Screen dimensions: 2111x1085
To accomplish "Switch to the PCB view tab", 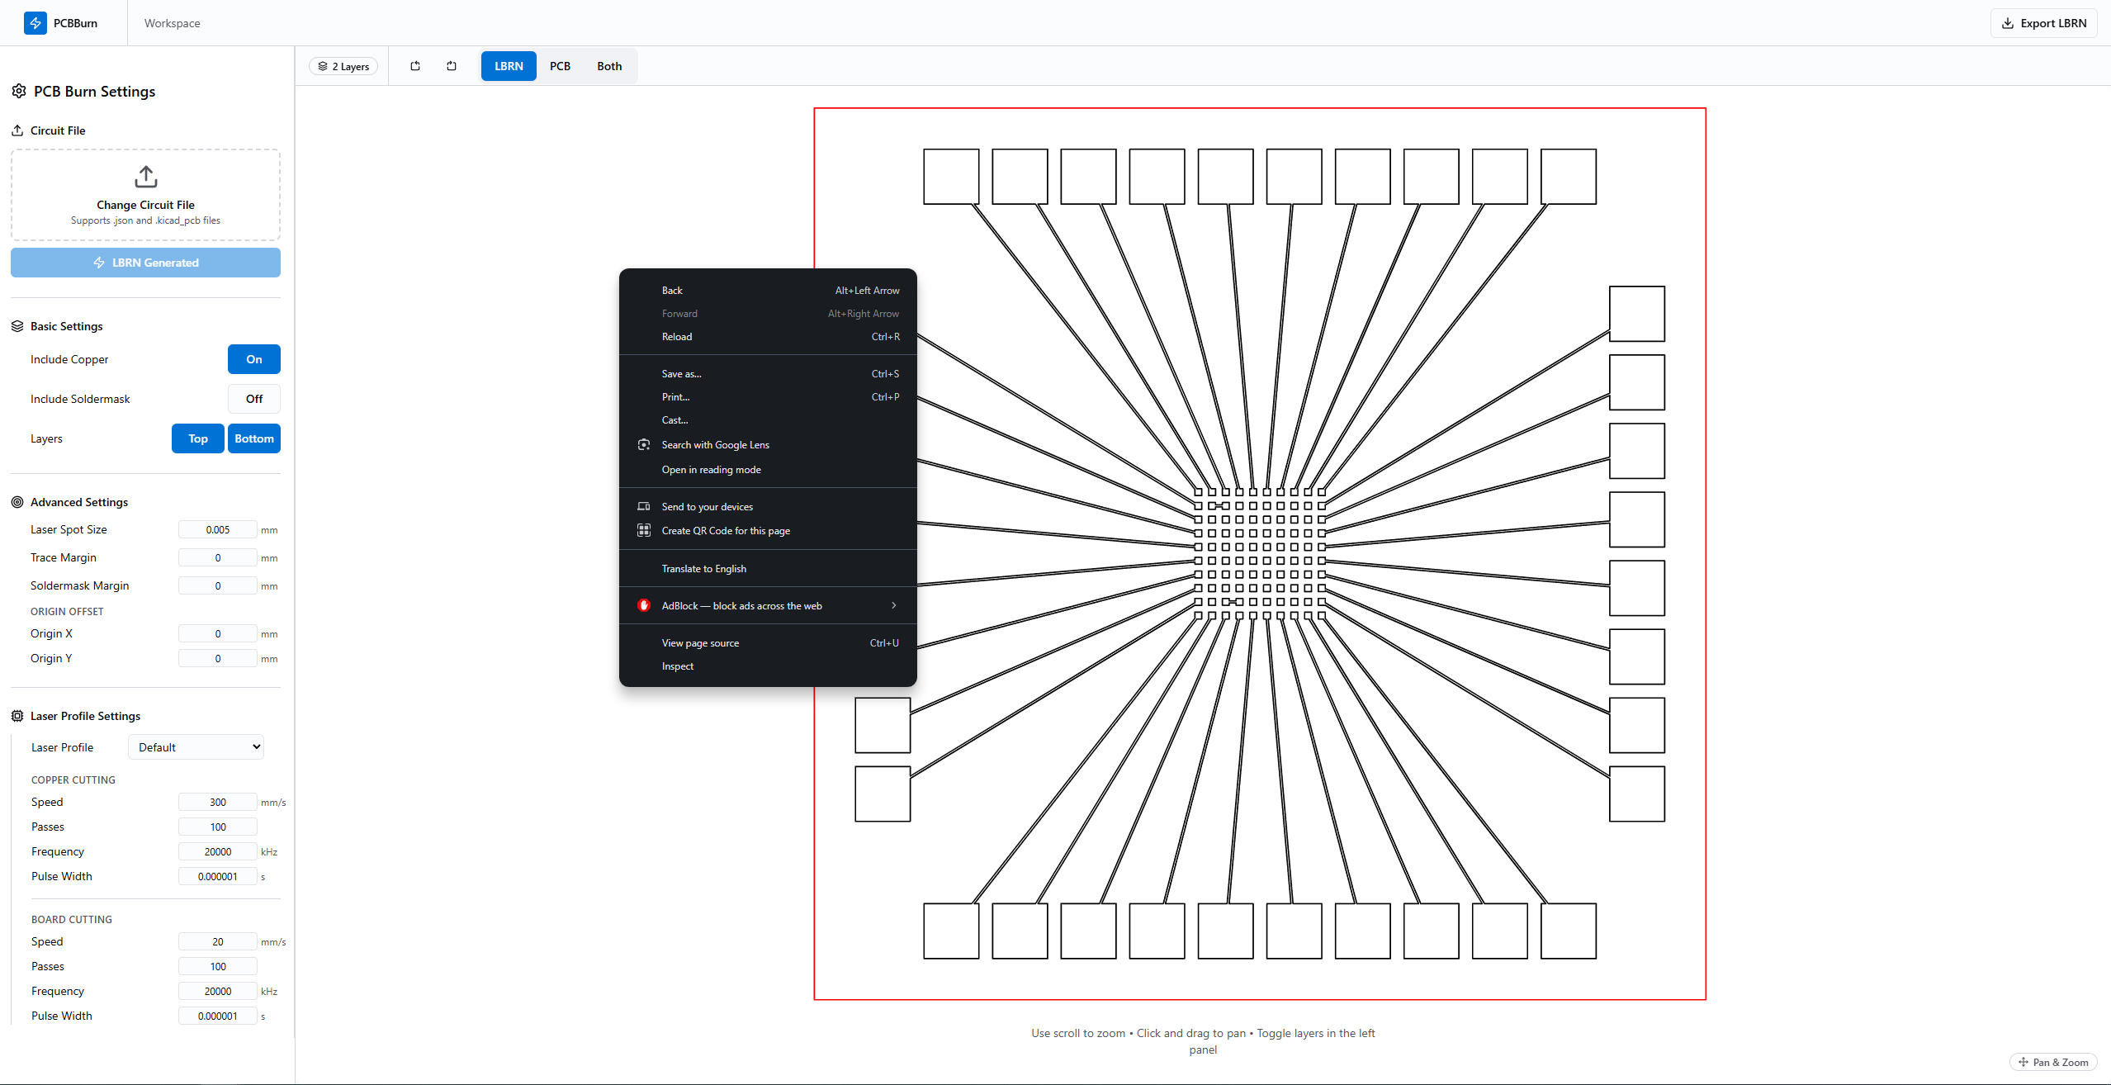I will coord(560,66).
